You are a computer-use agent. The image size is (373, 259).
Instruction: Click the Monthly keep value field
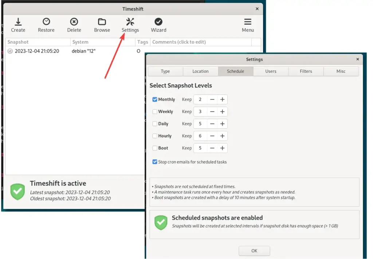pyautogui.click(x=200, y=99)
